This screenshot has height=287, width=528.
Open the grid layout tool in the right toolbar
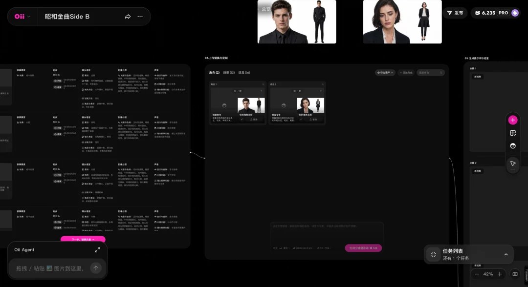coord(513,133)
